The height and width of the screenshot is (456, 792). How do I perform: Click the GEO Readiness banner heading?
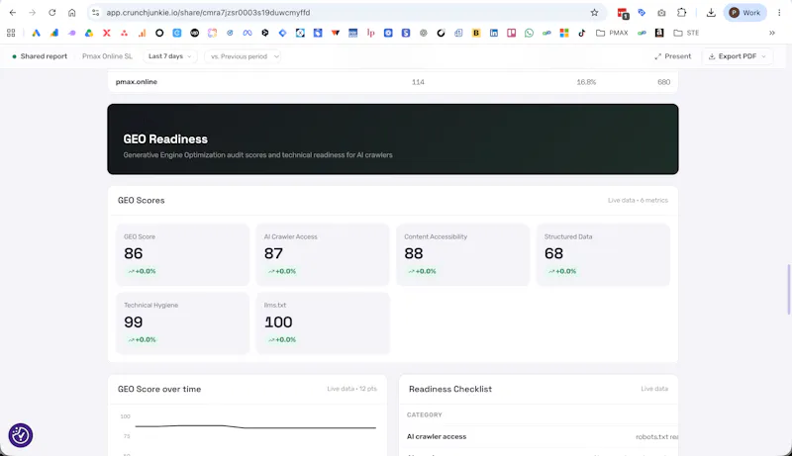tap(165, 139)
